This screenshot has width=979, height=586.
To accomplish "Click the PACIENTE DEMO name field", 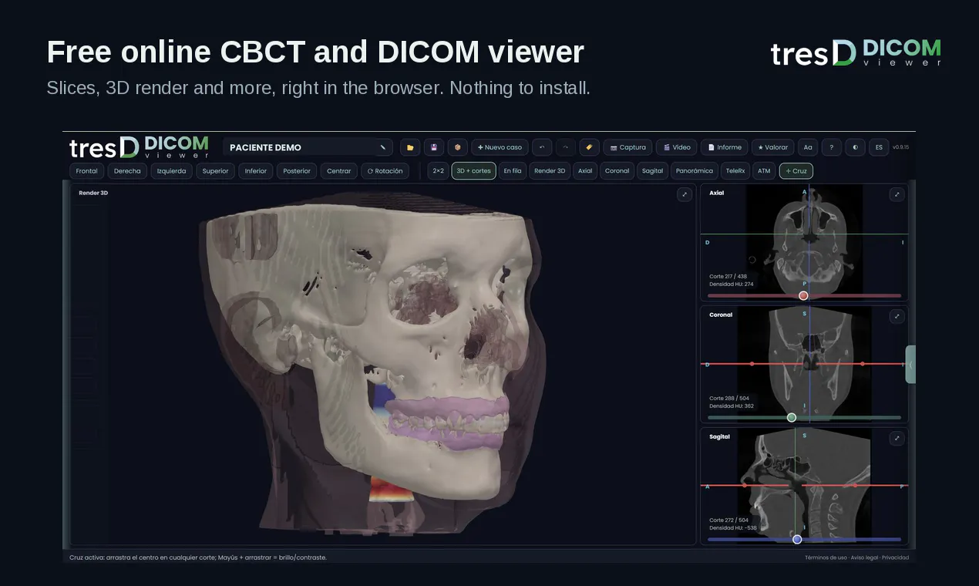I will 308,147.
